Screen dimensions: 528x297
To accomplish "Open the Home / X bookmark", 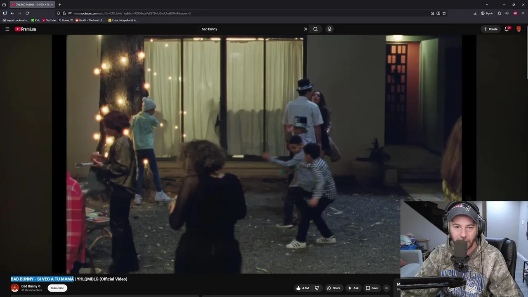I will click(66, 20).
